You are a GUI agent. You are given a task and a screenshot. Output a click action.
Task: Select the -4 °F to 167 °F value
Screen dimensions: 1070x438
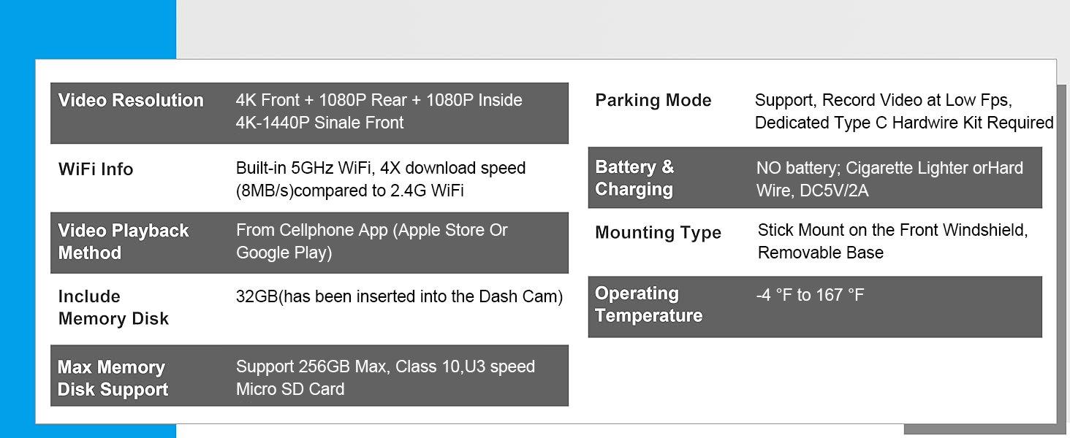coord(810,295)
